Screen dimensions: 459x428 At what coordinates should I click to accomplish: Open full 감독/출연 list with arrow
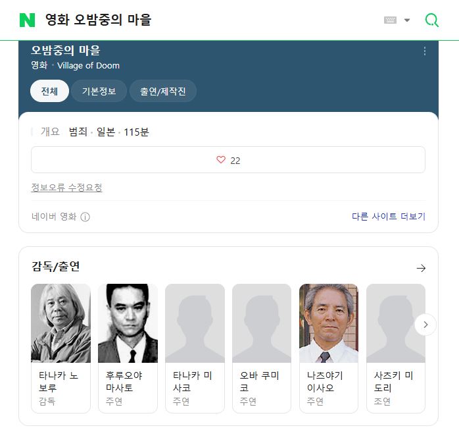point(421,268)
